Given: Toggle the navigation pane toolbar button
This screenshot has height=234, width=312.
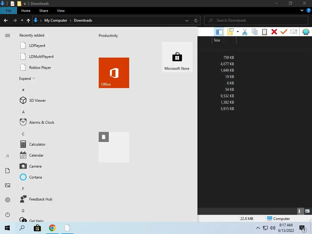Looking at the screenshot, I should [219, 32].
